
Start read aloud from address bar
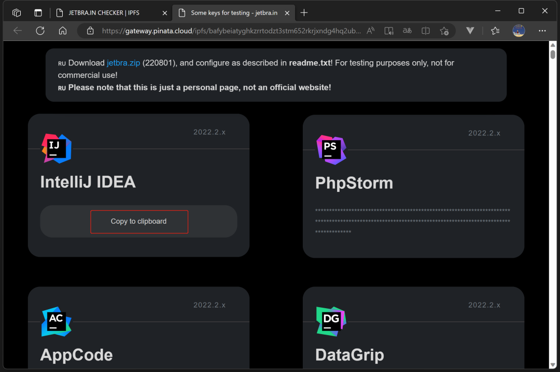[371, 31]
